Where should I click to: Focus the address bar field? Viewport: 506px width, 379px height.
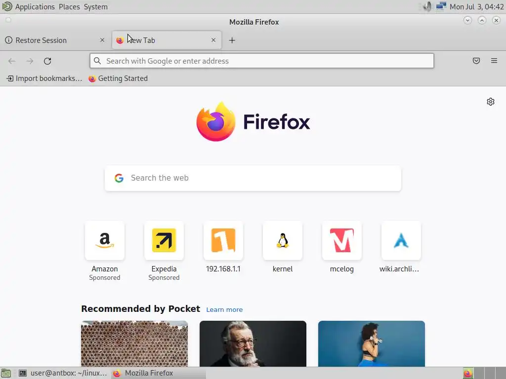[x=262, y=61]
